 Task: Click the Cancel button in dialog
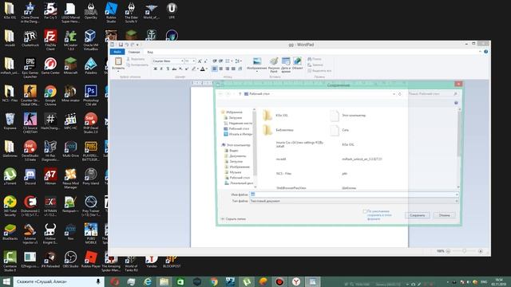[444, 215]
